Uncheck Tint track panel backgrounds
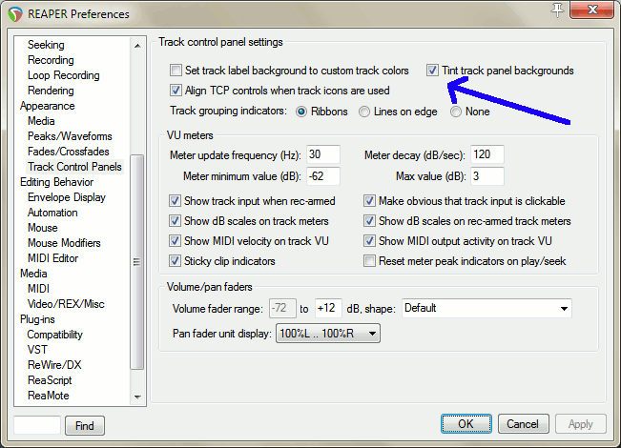Screen dimensions: 621x448 432,71
